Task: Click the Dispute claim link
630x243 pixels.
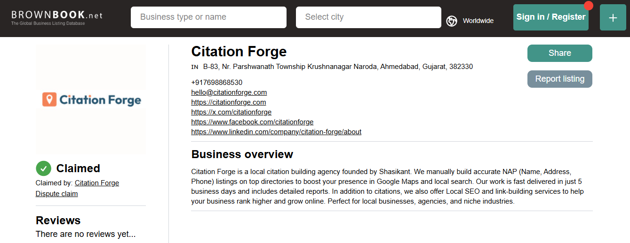Action: 56,194
